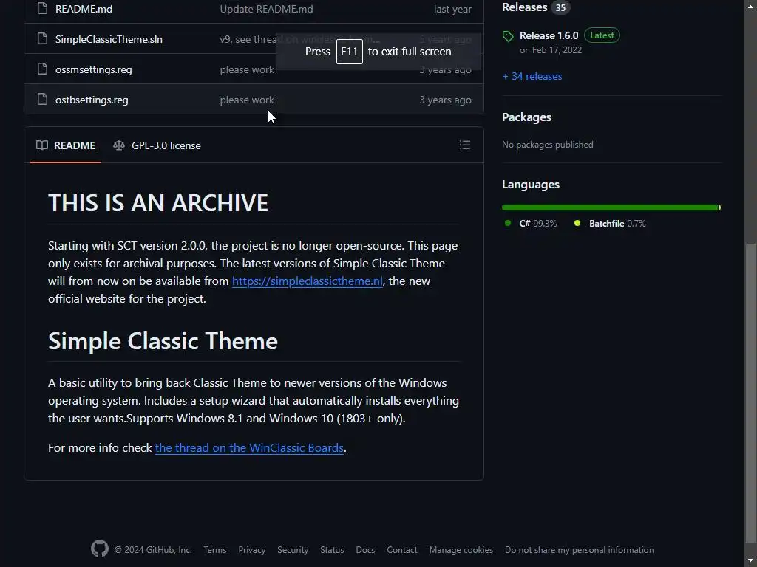
Task: Click the Languages heading
Action: pos(531,185)
